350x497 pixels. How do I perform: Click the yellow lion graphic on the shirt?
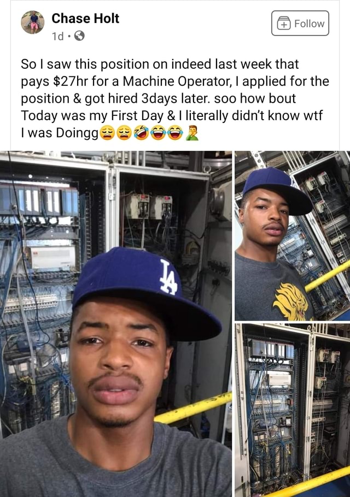coord(291,301)
